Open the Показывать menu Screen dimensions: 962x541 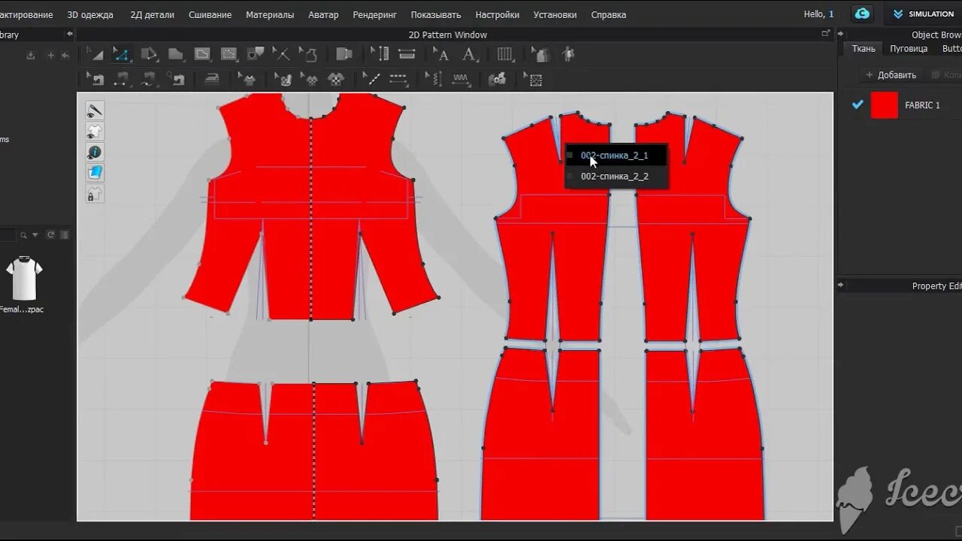pos(436,14)
